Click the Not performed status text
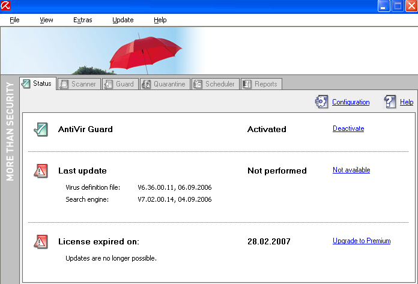Image resolution: width=418 pixels, height=284 pixels. pos(277,171)
